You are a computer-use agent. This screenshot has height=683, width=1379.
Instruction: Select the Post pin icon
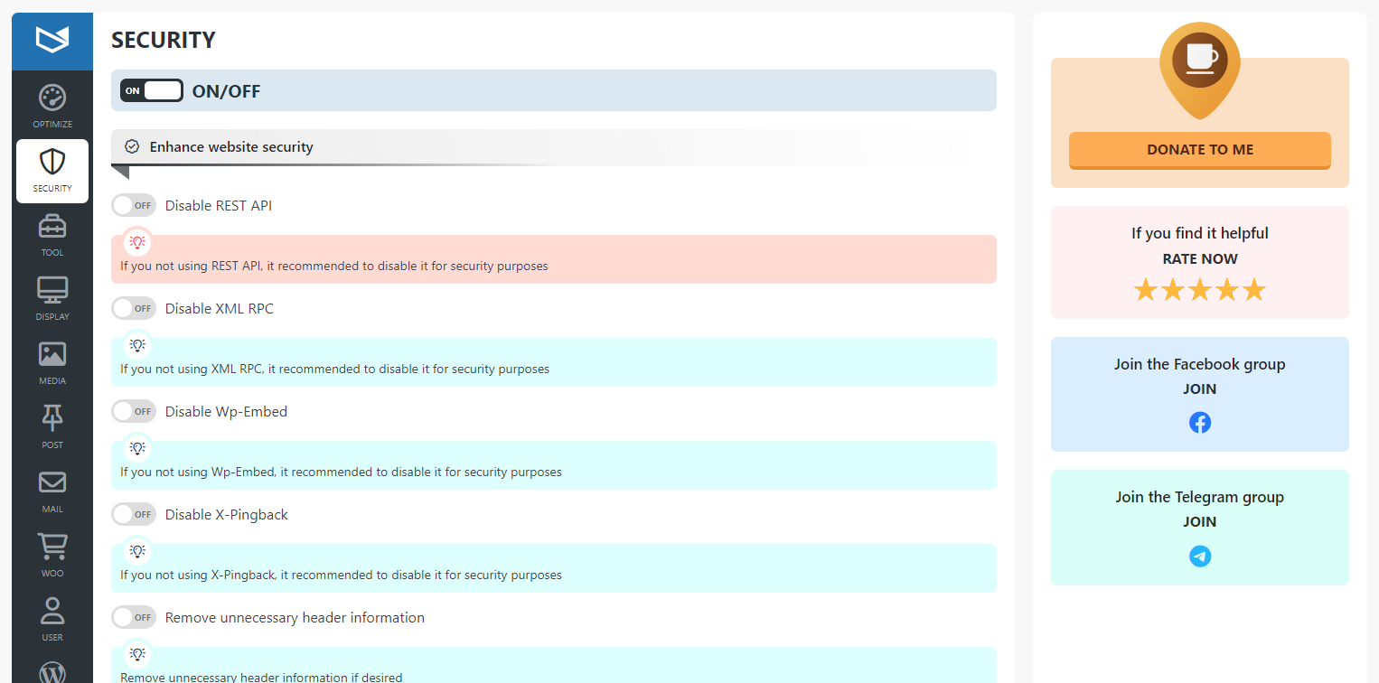click(x=52, y=418)
